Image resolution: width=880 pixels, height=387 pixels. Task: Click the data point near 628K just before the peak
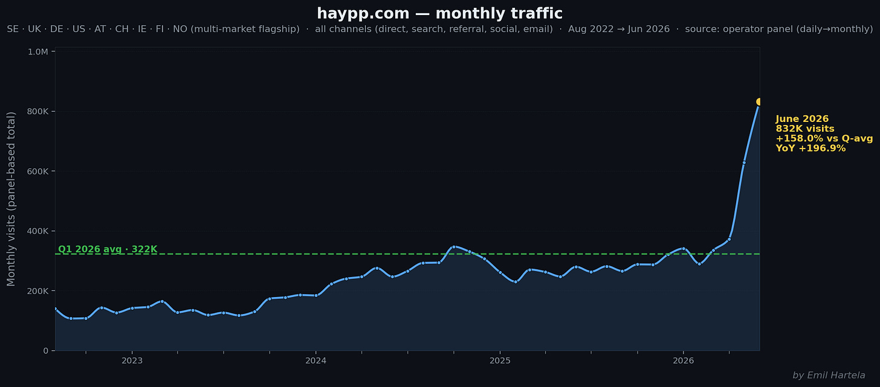[x=744, y=162]
